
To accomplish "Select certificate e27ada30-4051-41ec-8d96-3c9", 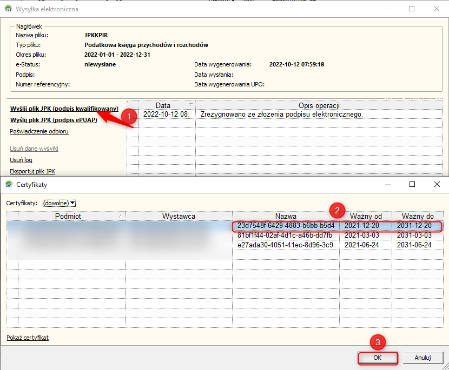I will coord(285,245).
